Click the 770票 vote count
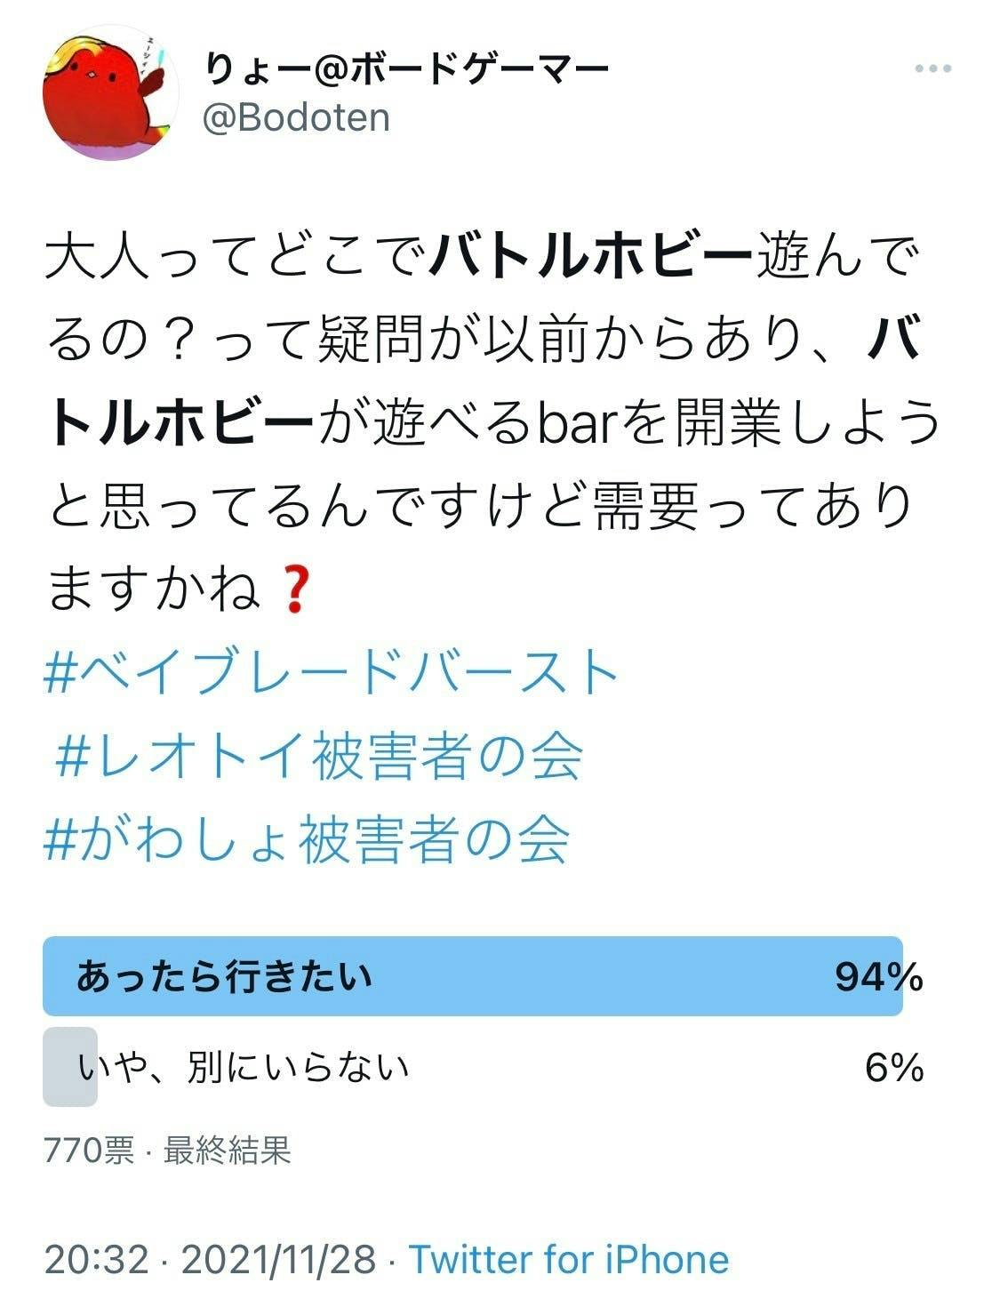This screenshot has width=1000, height=1315. (89, 1151)
